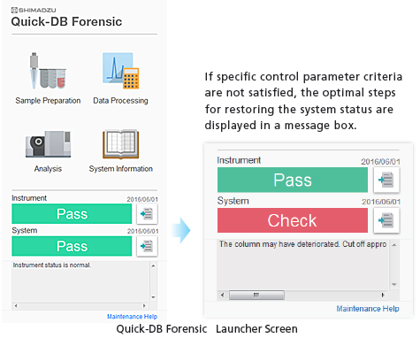Image resolution: width=420 pixels, height=338 pixels.
Task: Click the green Instrument Pass bar in left launcher
Action: tap(72, 214)
